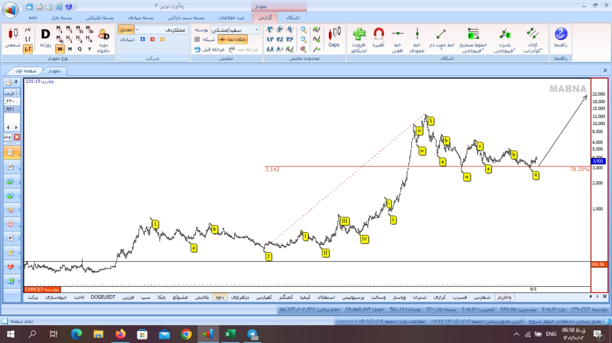Image resolution: width=612 pixels, height=343 pixels.
Task: Select the M5 five-minute timeframe
Action: coord(70,29)
